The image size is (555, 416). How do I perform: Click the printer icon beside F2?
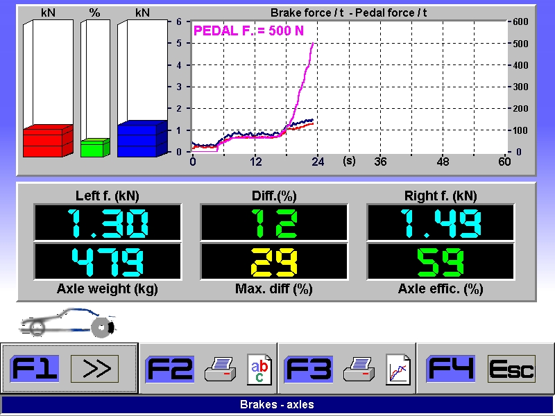pos(221,369)
